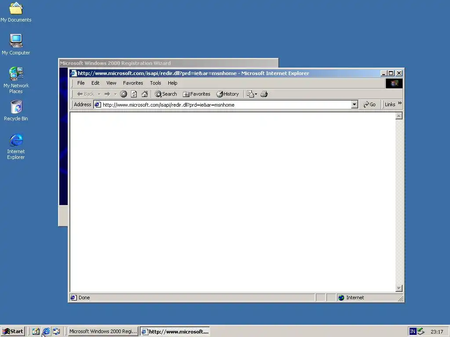Screen dimensions: 450x337
Task: Click the Windows logo throbber in IE
Action: tap(394, 83)
